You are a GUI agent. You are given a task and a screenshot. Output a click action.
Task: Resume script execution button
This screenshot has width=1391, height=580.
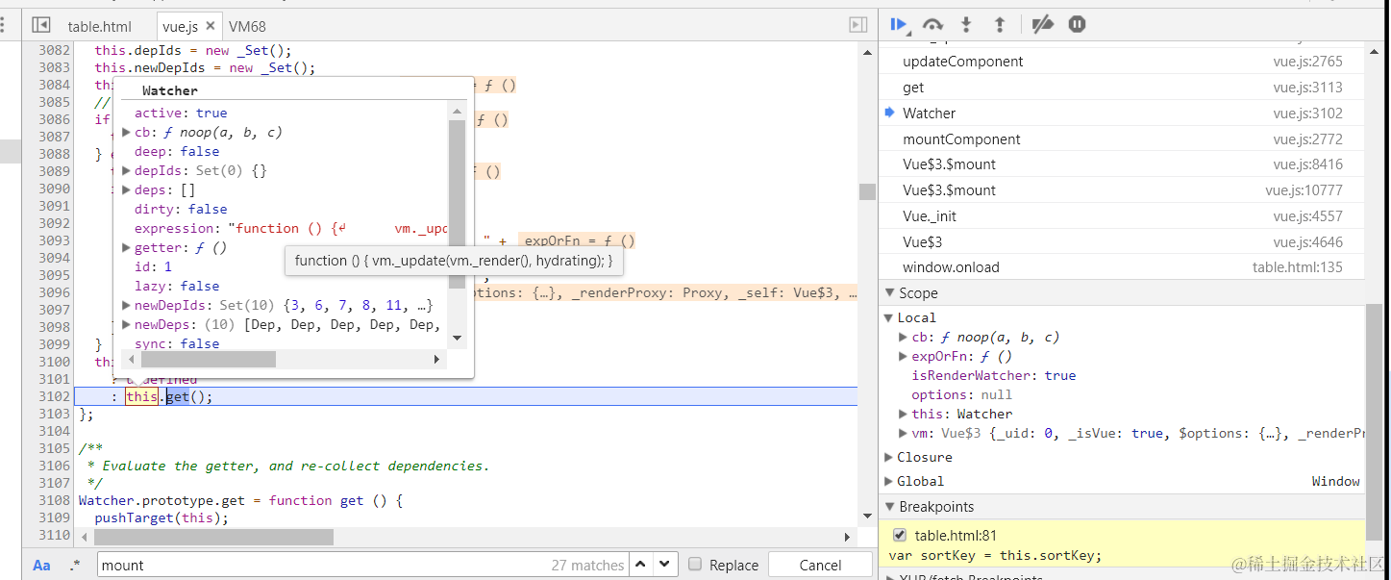pyautogui.click(x=899, y=25)
